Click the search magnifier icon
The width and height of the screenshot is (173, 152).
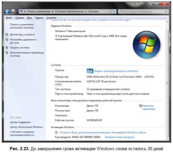tap(166, 11)
